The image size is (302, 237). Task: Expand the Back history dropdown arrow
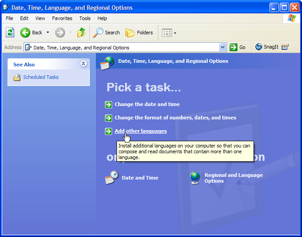click(x=48, y=33)
